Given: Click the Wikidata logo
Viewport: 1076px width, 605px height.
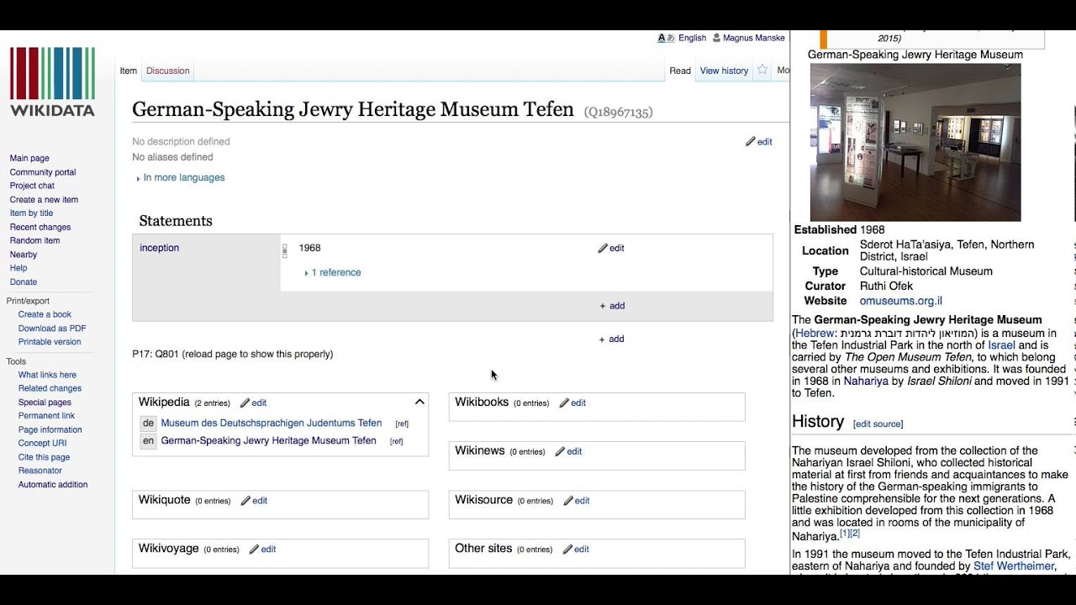Looking at the screenshot, I should [52, 82].
